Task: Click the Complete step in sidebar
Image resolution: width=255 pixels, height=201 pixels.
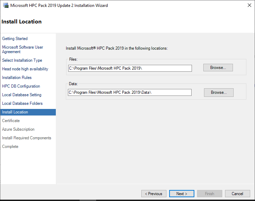Action: point(10,147)
